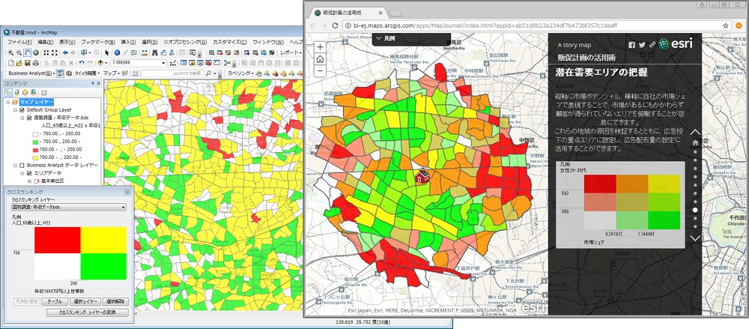Open クロスランキング レイヤー combo box
The image size is (749, 329).
(69, 207)
